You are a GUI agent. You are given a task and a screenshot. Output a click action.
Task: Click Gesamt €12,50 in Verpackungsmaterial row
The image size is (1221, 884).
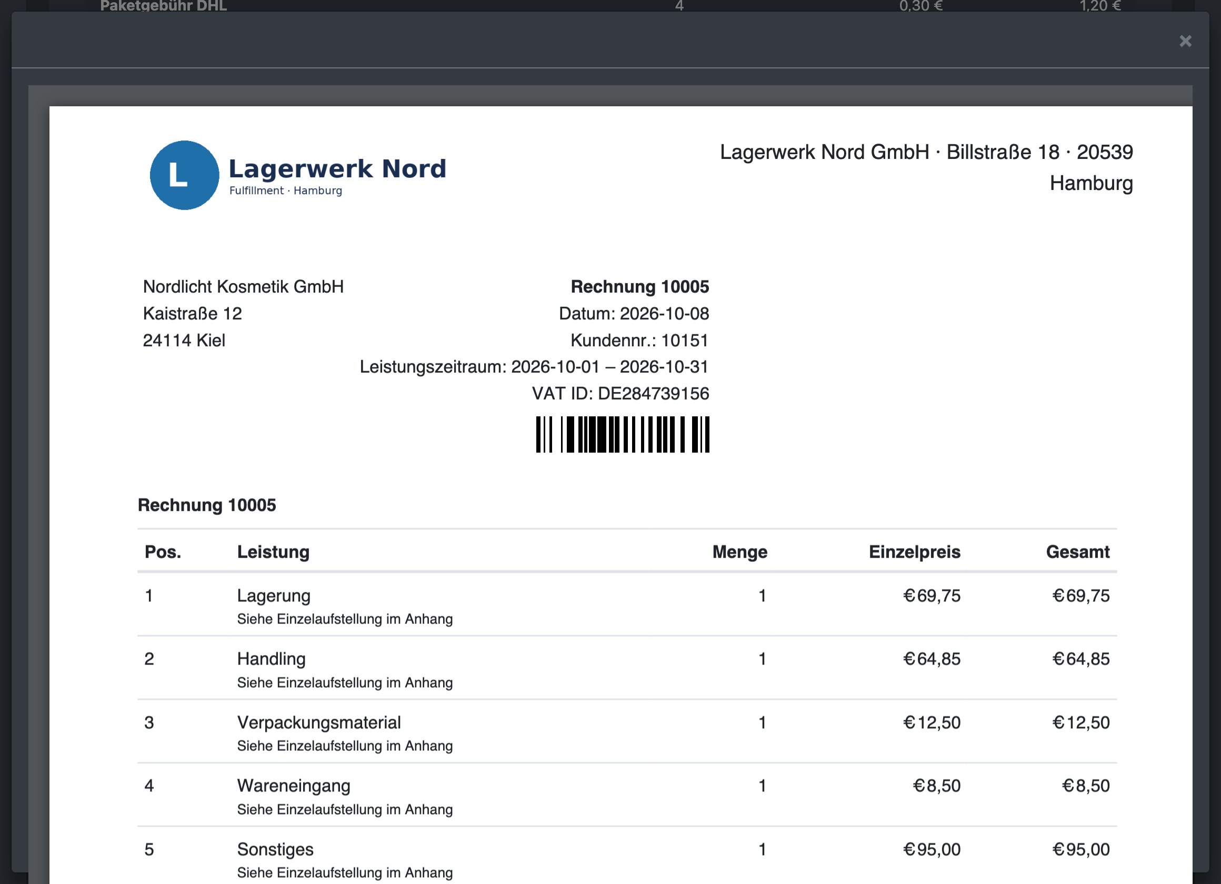(x=1080, y=722)
